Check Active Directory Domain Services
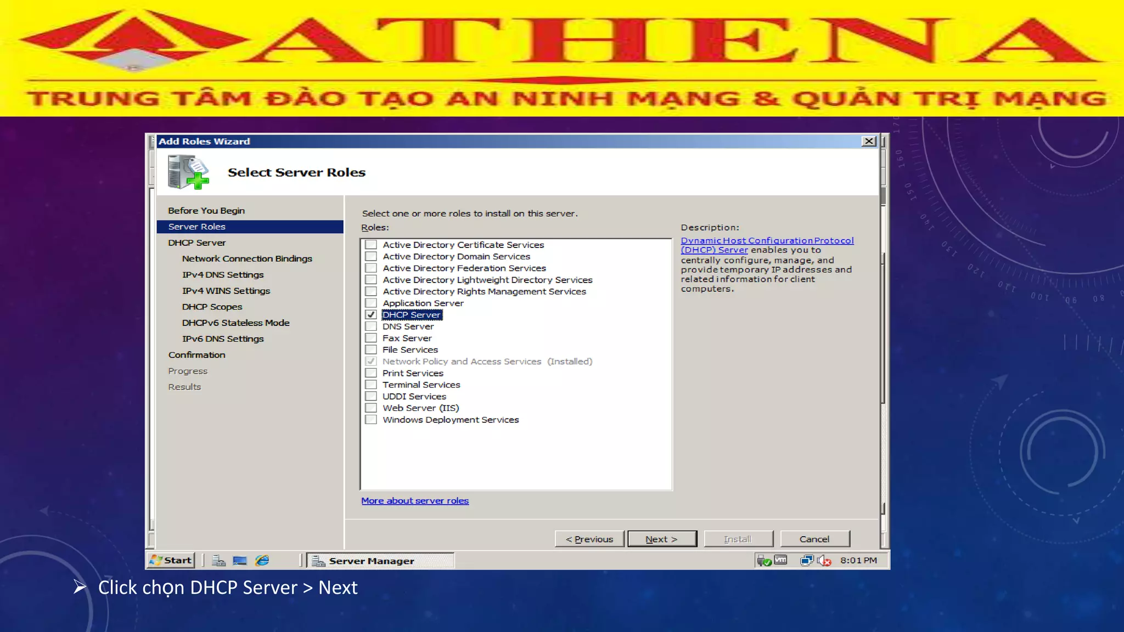The width and height of the screenshot is (1124, 632). [371, 256]
